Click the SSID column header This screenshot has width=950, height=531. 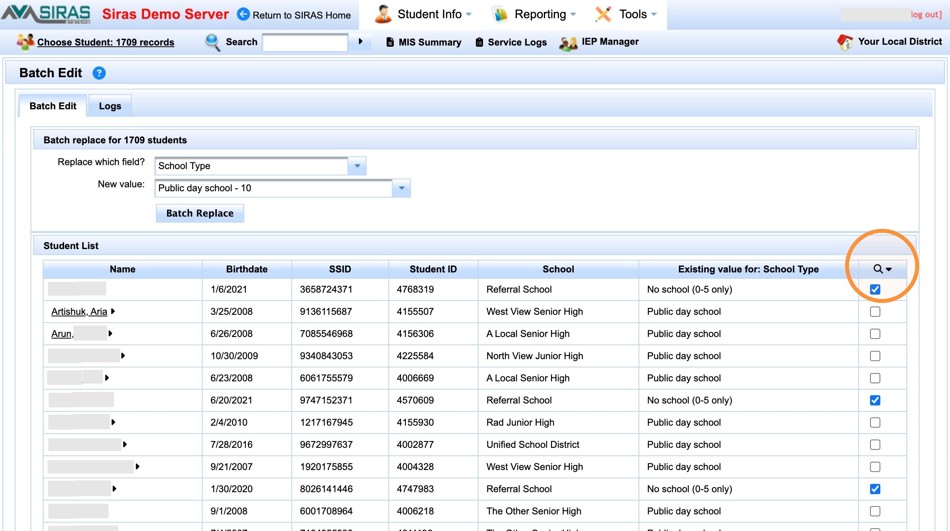(340, 269)
